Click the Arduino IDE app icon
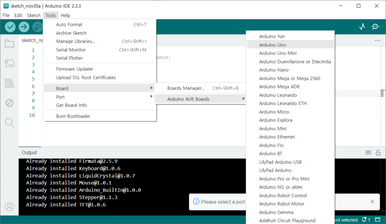 (6, 6)
